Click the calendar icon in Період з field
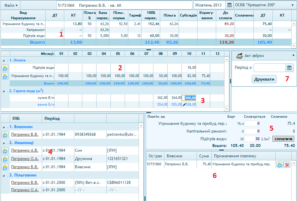Image resolution: width=297 pixels, height=201 pixels. point(289,68)
